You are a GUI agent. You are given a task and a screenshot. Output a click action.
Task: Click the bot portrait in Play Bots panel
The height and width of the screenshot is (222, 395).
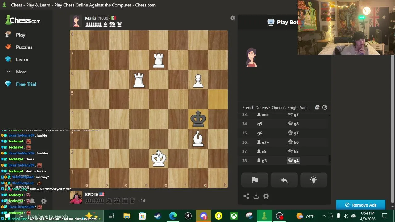pyautogui.click(x=252, y=57)
